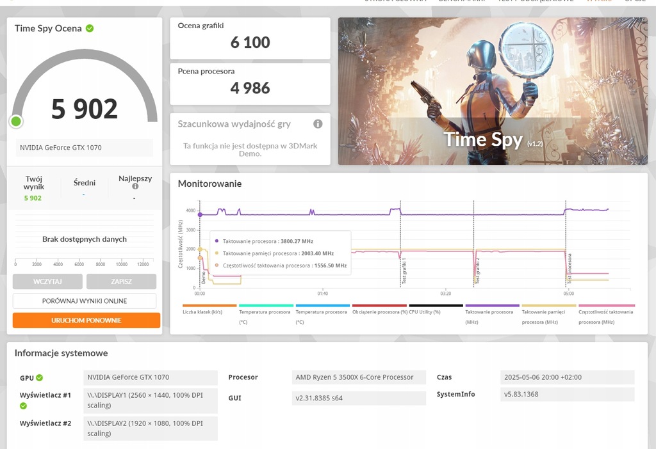The width and height of the screenshot is (656, 449).
Task: Click the green check icon under Wyświetlacz #1
Action: pyautogui.click(x=24, y=406)
